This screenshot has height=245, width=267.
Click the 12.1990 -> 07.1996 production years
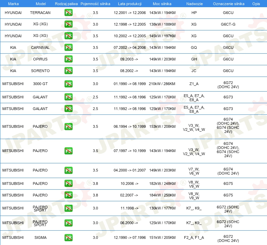point(130,237)
